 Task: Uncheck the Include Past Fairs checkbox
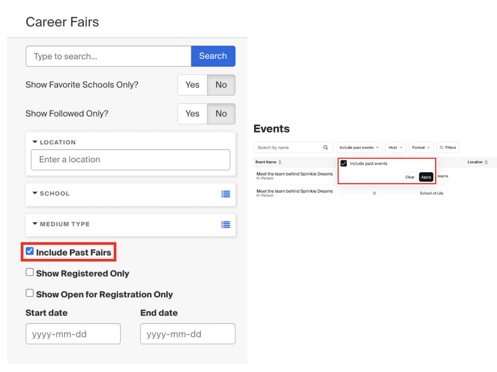point(30,251)
